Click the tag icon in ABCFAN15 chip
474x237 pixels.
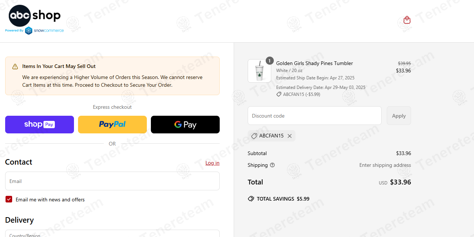tap(254, 136)
